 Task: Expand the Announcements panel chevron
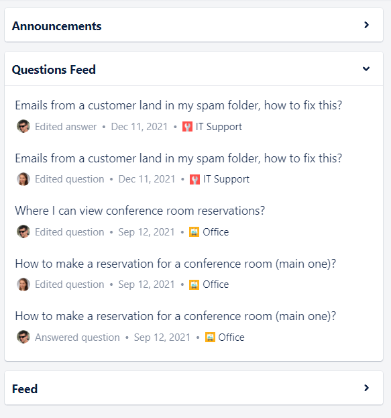[366, 25]
